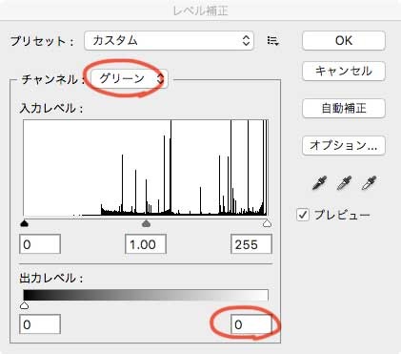Viewport: 401px width, 354px height.
Task: Focus the right output level field
Action: tap(251, 324)
